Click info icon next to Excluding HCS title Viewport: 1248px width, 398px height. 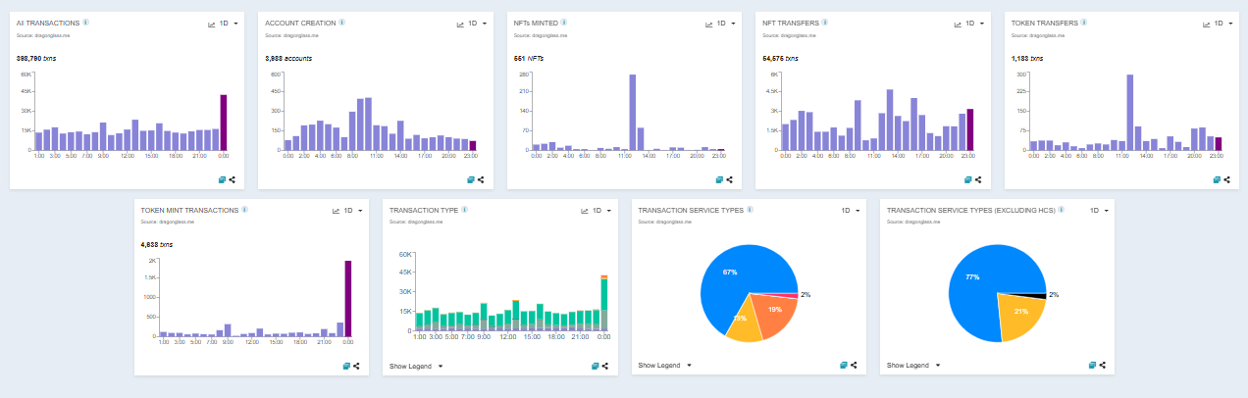pos(1063,209)
